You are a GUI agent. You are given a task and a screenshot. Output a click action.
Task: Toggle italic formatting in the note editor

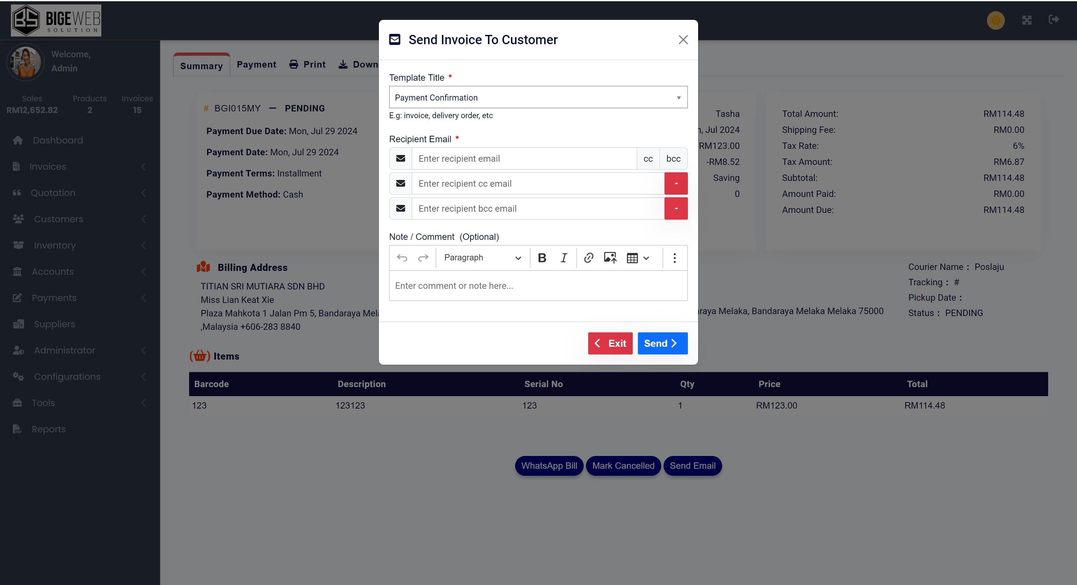[x=564, y=258]
